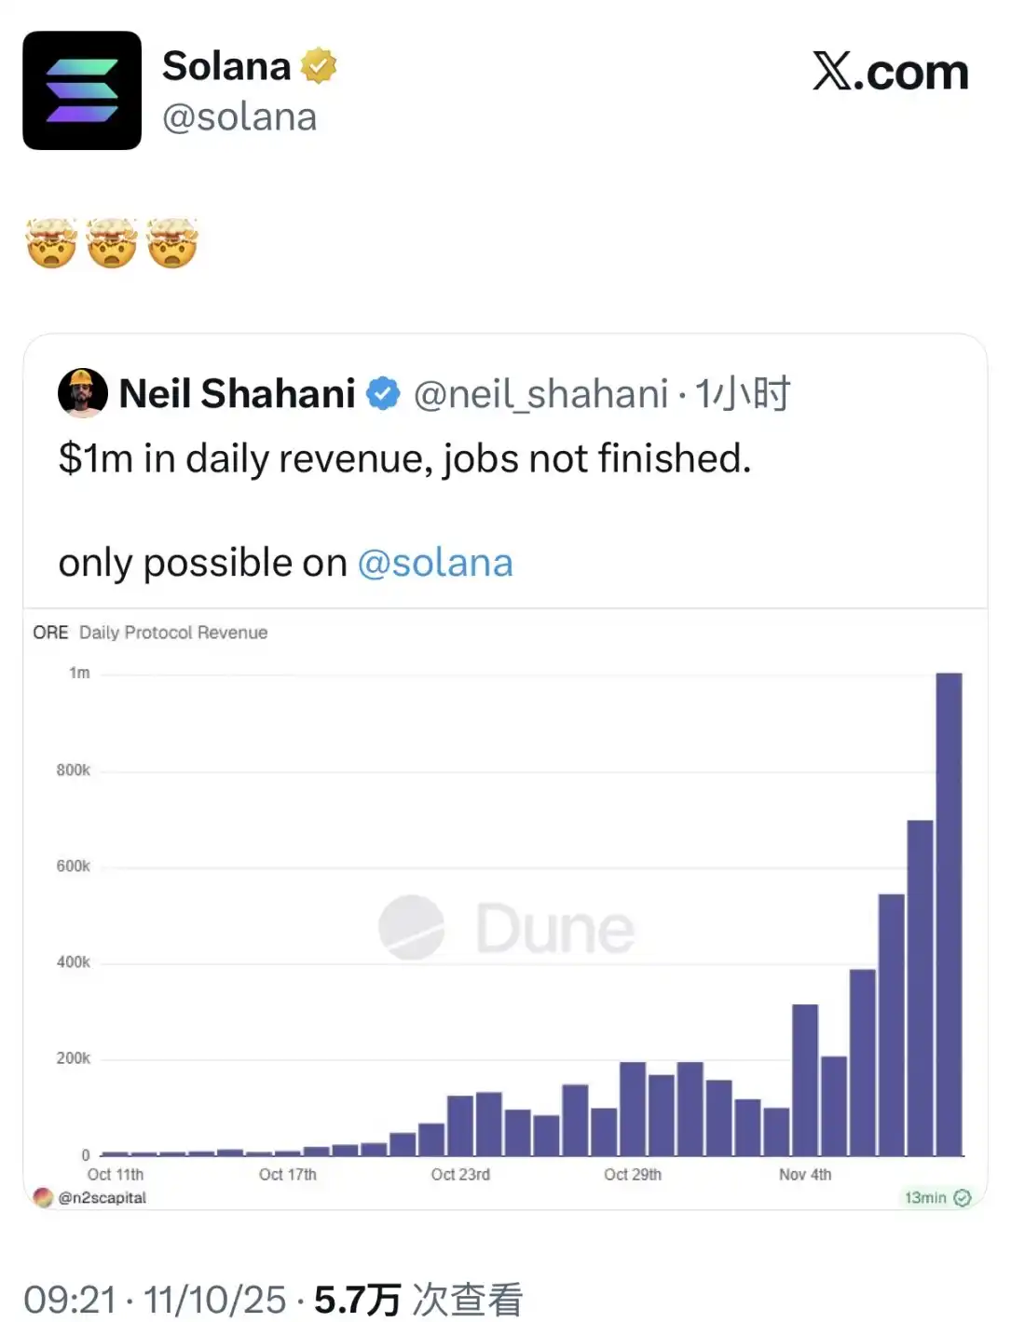Open the @n2scapital author link
This screenshot has height=1322, width=1011.
[102, 1198]
